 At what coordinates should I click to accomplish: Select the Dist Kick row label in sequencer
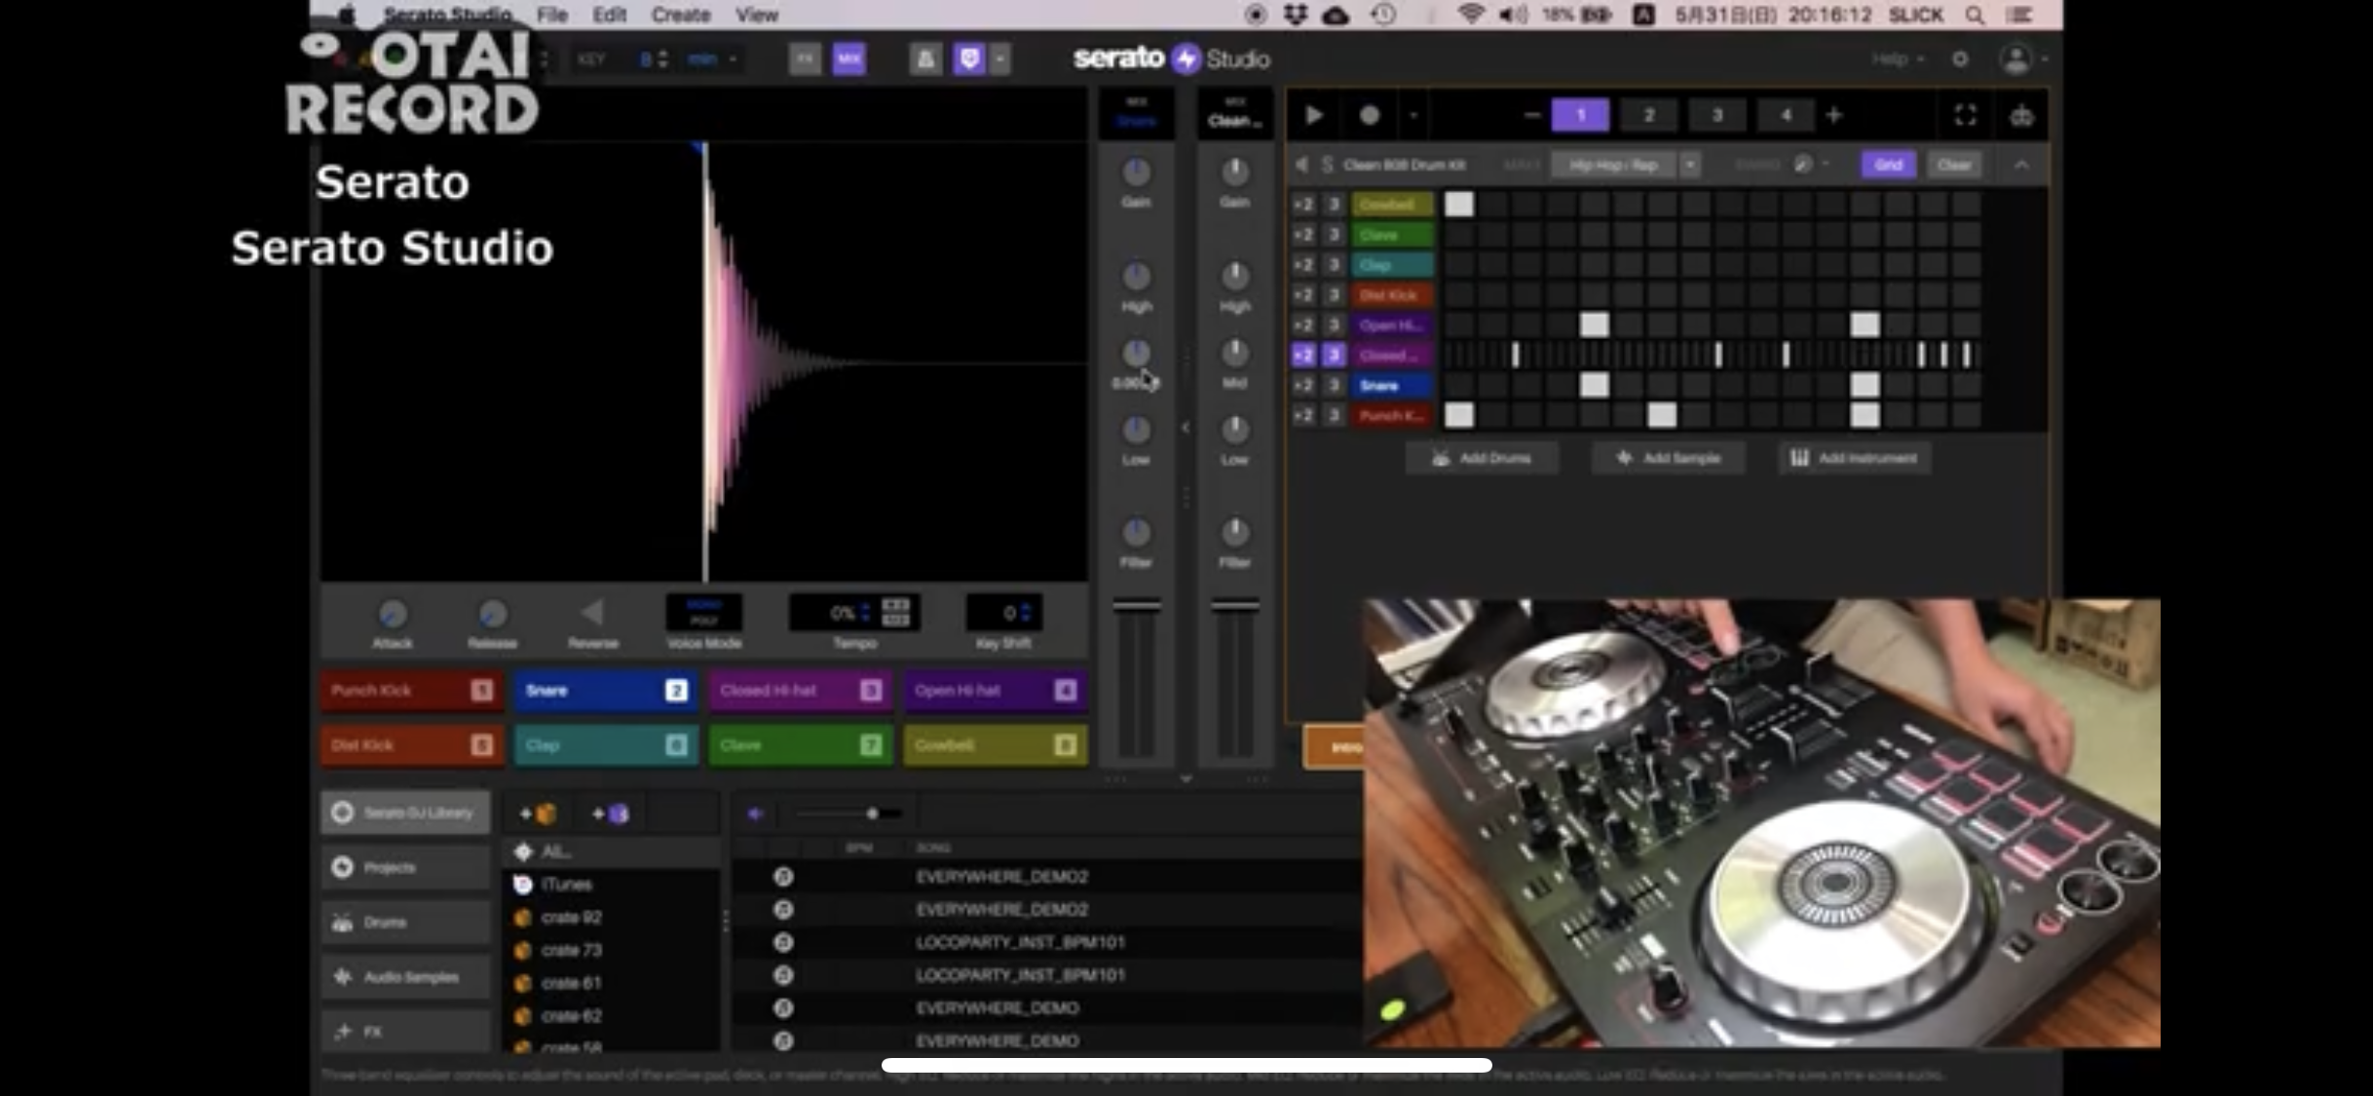(x=1391, y=294)
